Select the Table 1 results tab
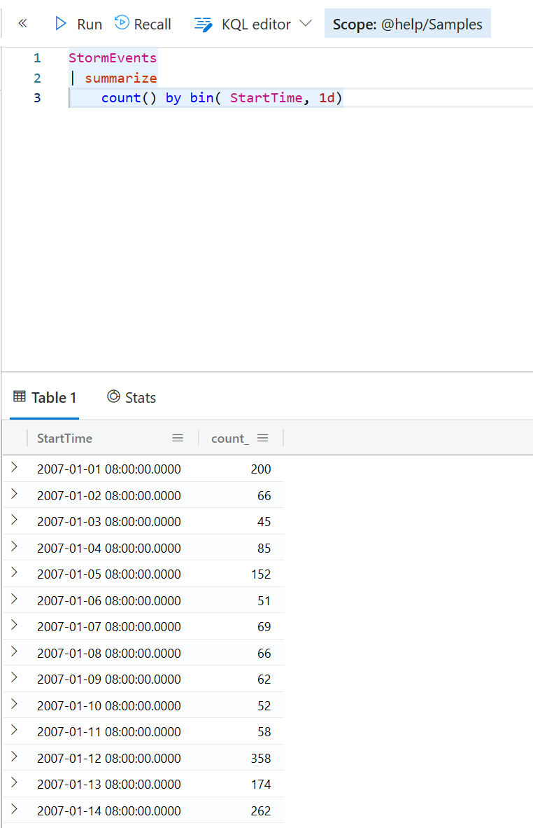Viewport: 533px width, 828px height. coord(45,397)
